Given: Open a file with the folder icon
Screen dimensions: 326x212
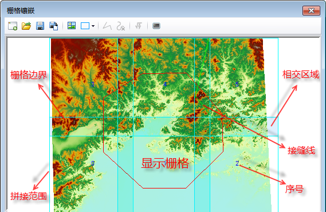Looking at the screenshot, I should [x=26, y=26].
